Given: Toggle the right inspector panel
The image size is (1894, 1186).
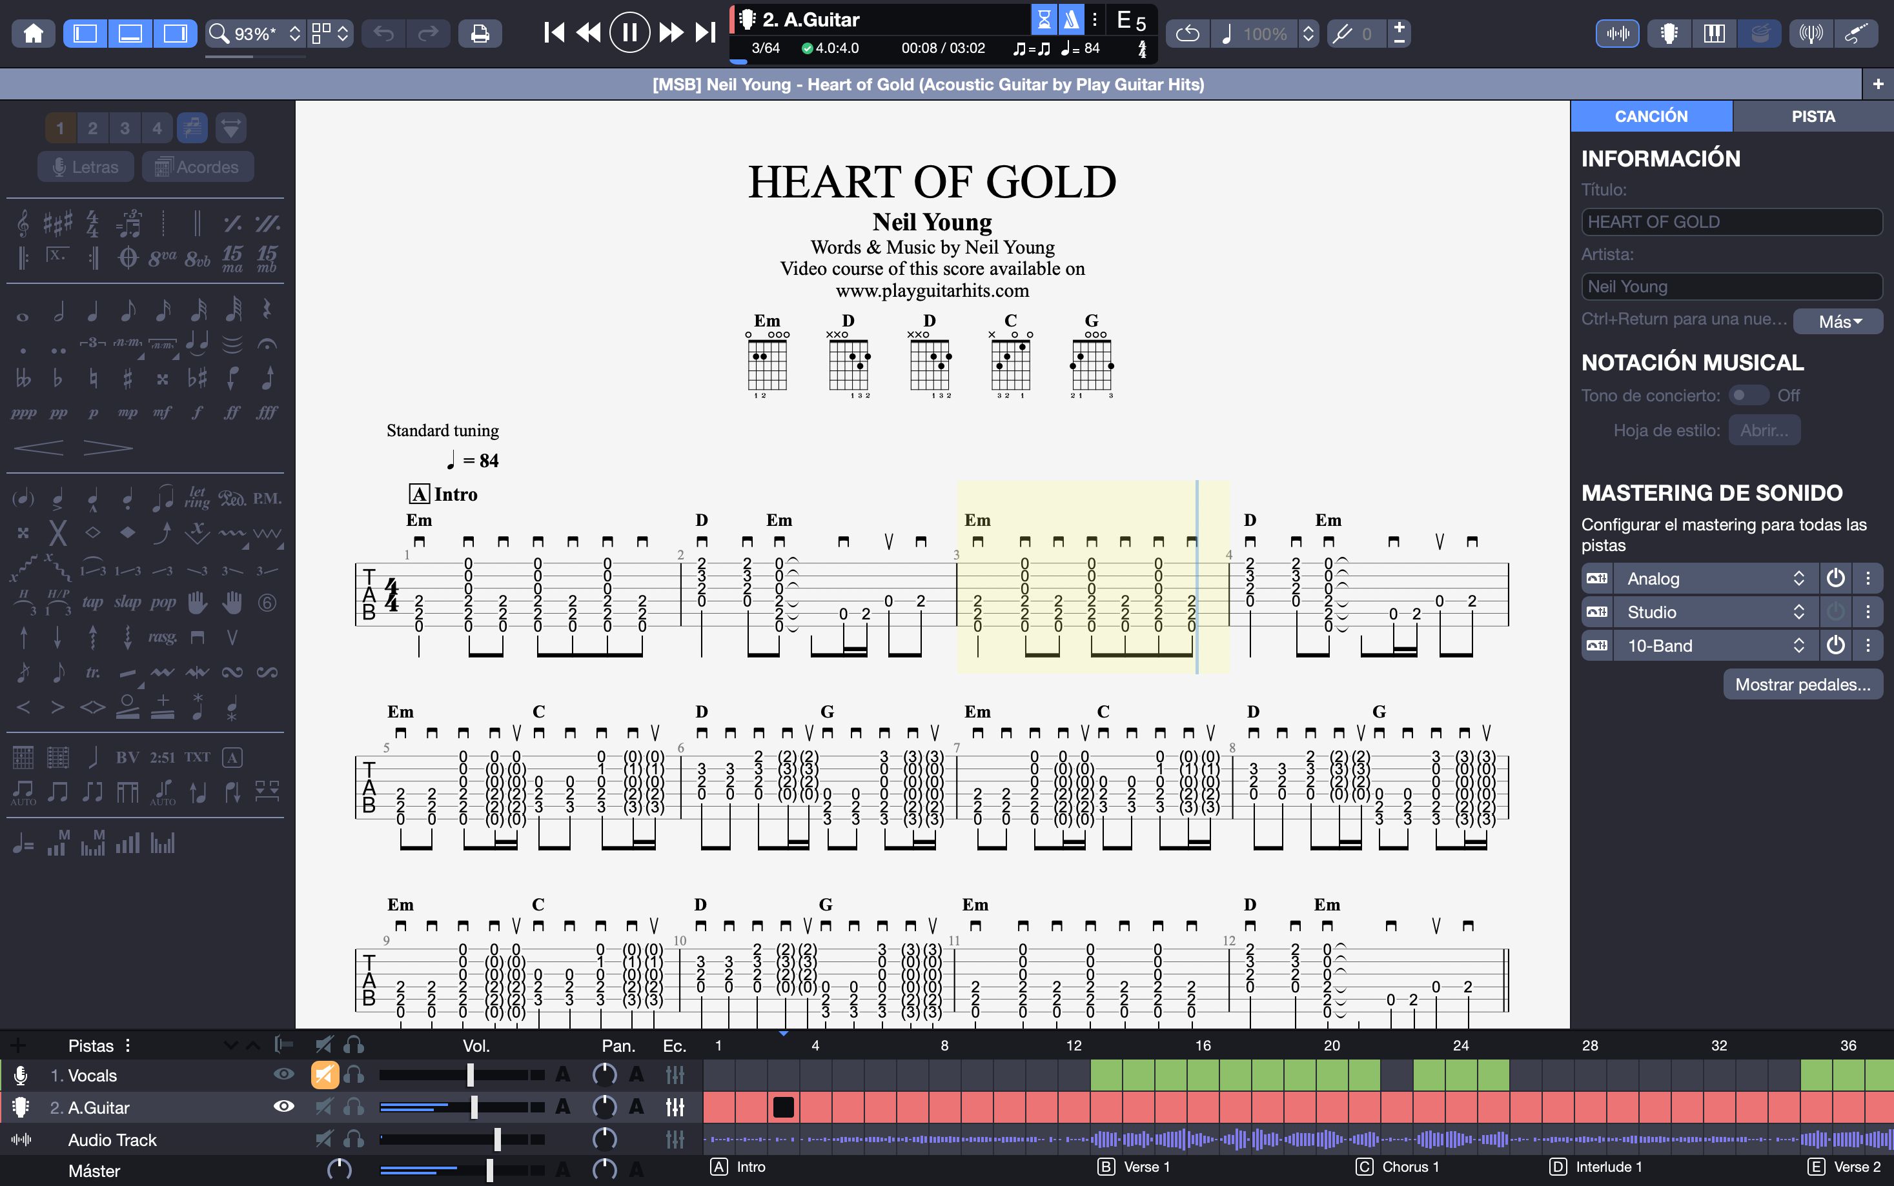Looking at the screenshot, I should [175, 34].
